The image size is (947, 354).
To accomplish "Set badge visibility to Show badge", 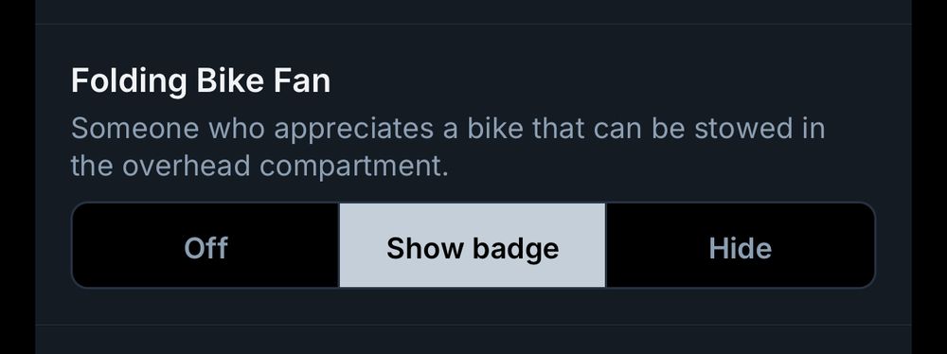I will [x=473, y=245].
